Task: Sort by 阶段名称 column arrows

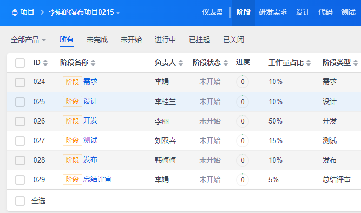Action: tap(93, 63)
